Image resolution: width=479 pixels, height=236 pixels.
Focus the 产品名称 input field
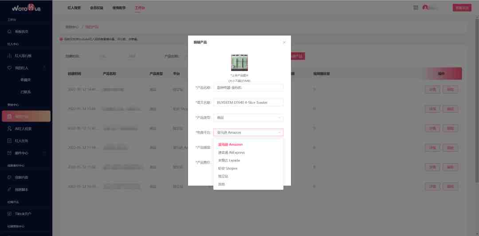(x=248, y=87)
